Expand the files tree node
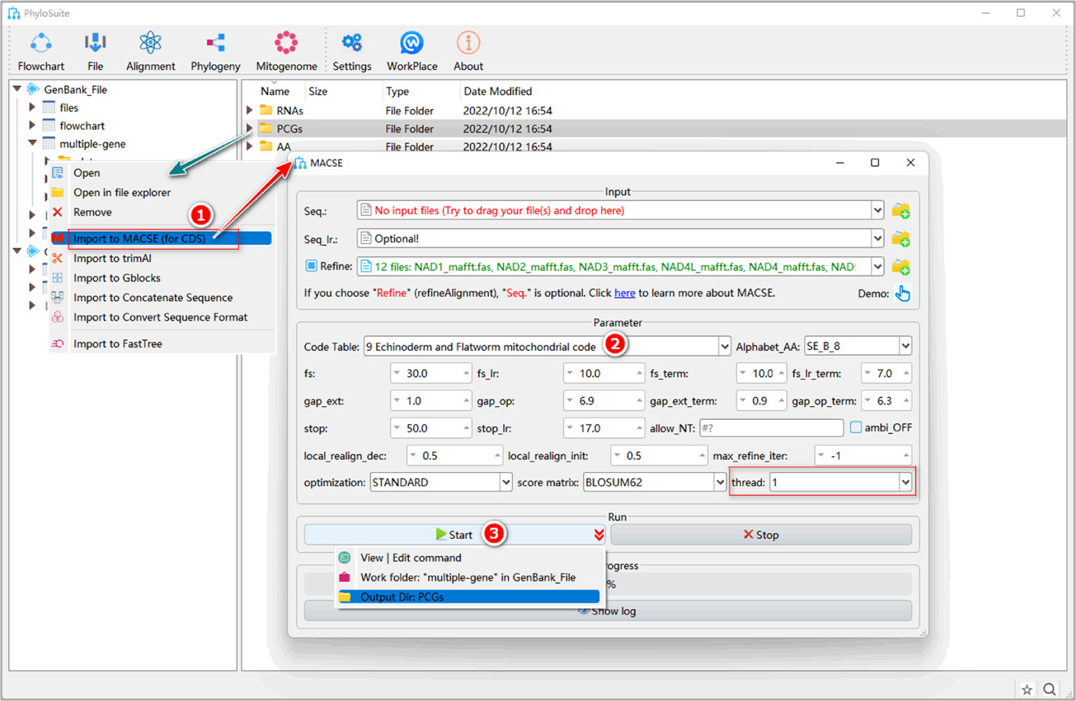Image resolution: width=1076 pixels, height=701 pixels. (x=32, y=107)
